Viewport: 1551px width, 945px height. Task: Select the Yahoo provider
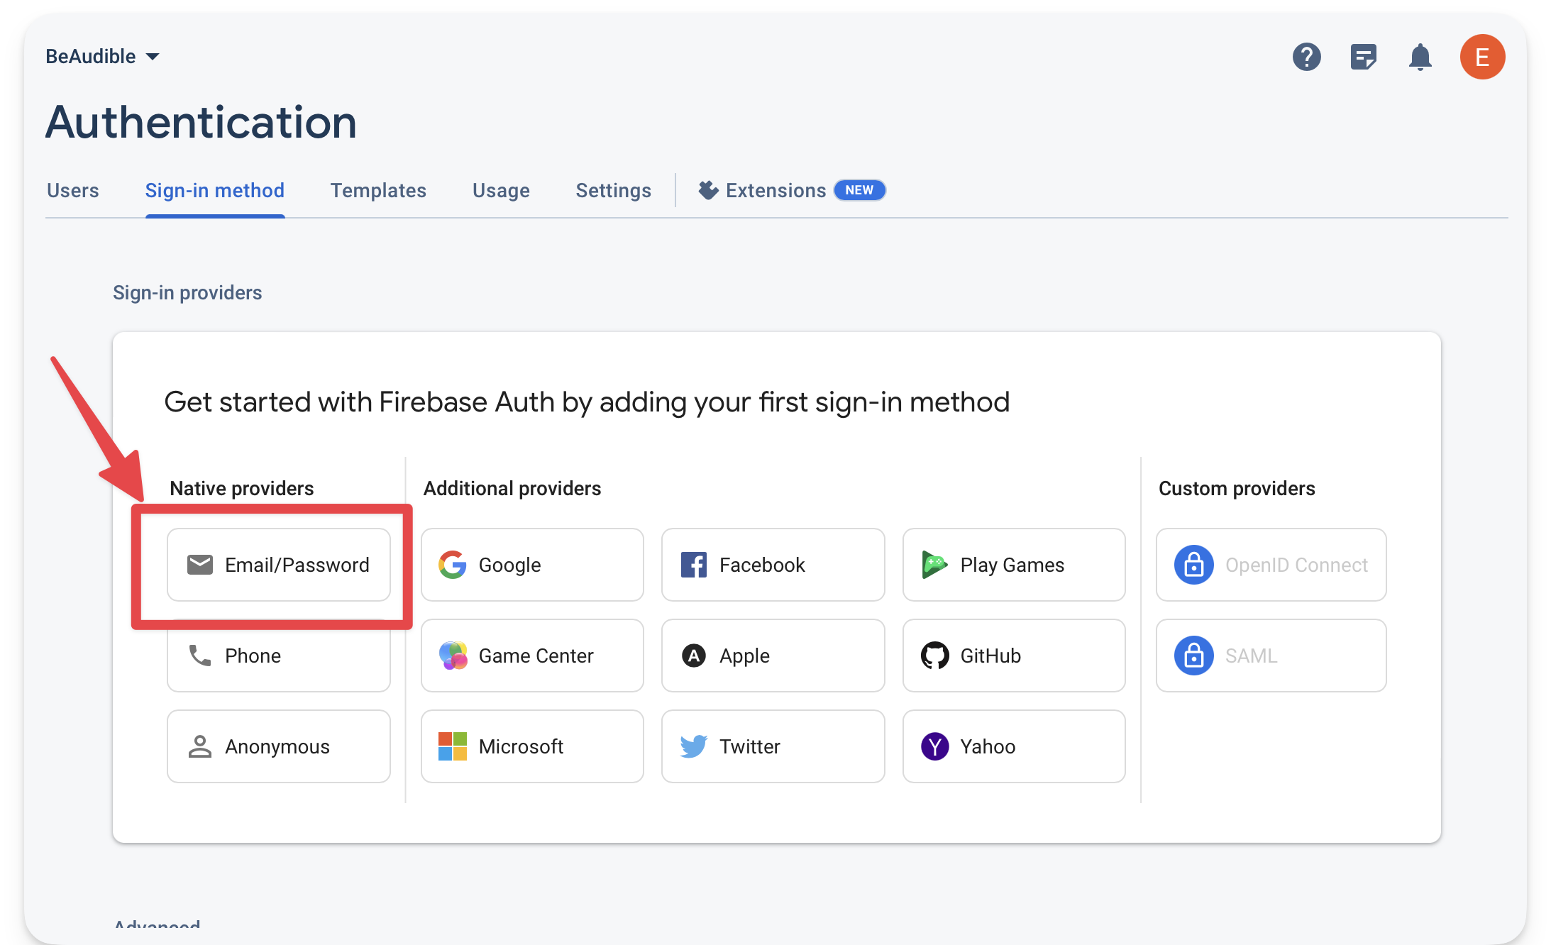point(1013,746)
